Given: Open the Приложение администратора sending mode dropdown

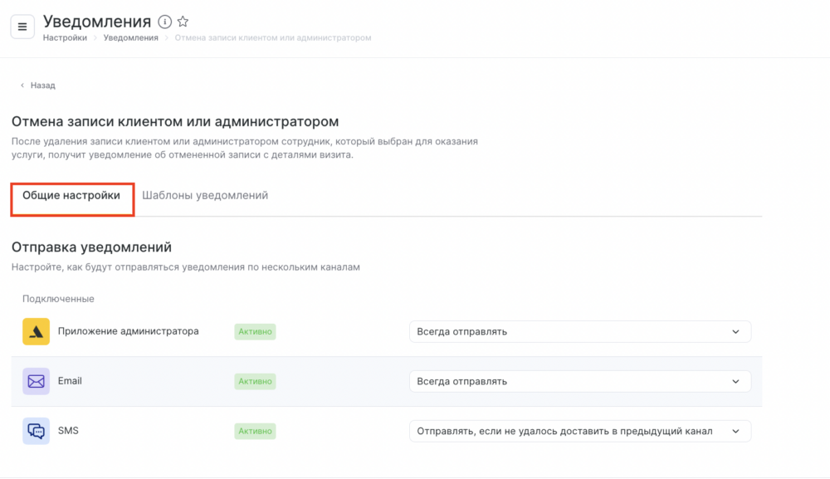Looking at the screenshot, I should (579, 332).
